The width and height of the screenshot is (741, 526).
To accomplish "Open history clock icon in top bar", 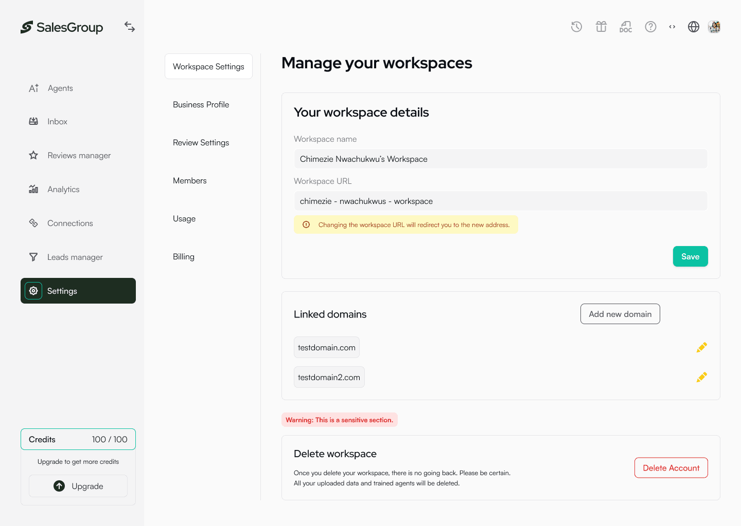I will 576,27.
